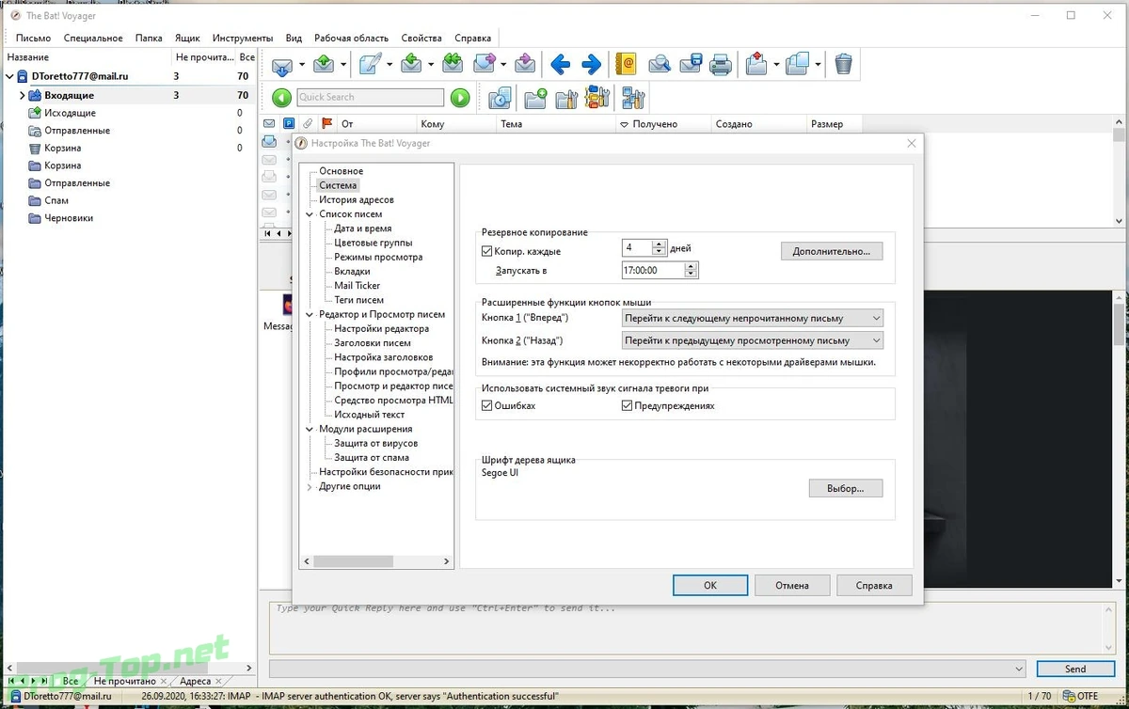Viewport: 1129px width, 709px height.
Task: Open the Address Book icon
Action: 626,64
